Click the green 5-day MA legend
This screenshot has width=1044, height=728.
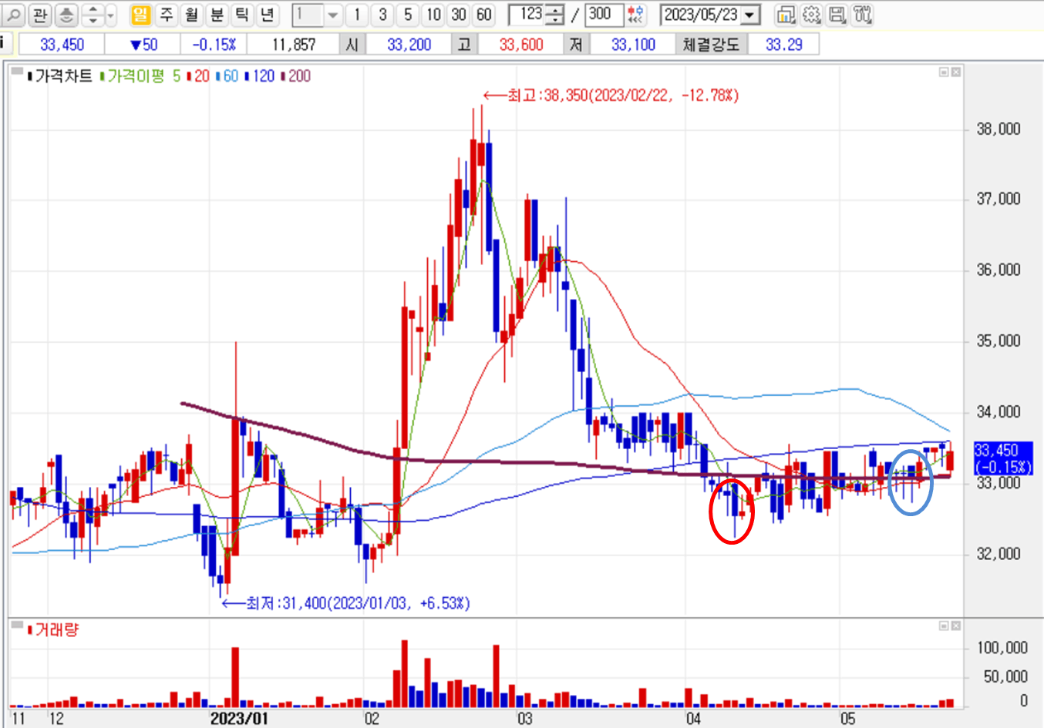coord(176,75)
